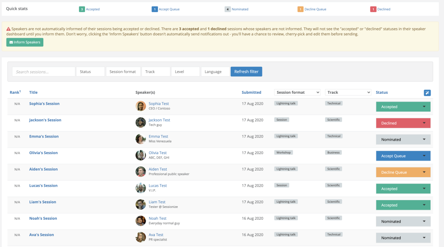
Task: Click Sophia Test's avatar photo
Action: click(x=140, y=106)
